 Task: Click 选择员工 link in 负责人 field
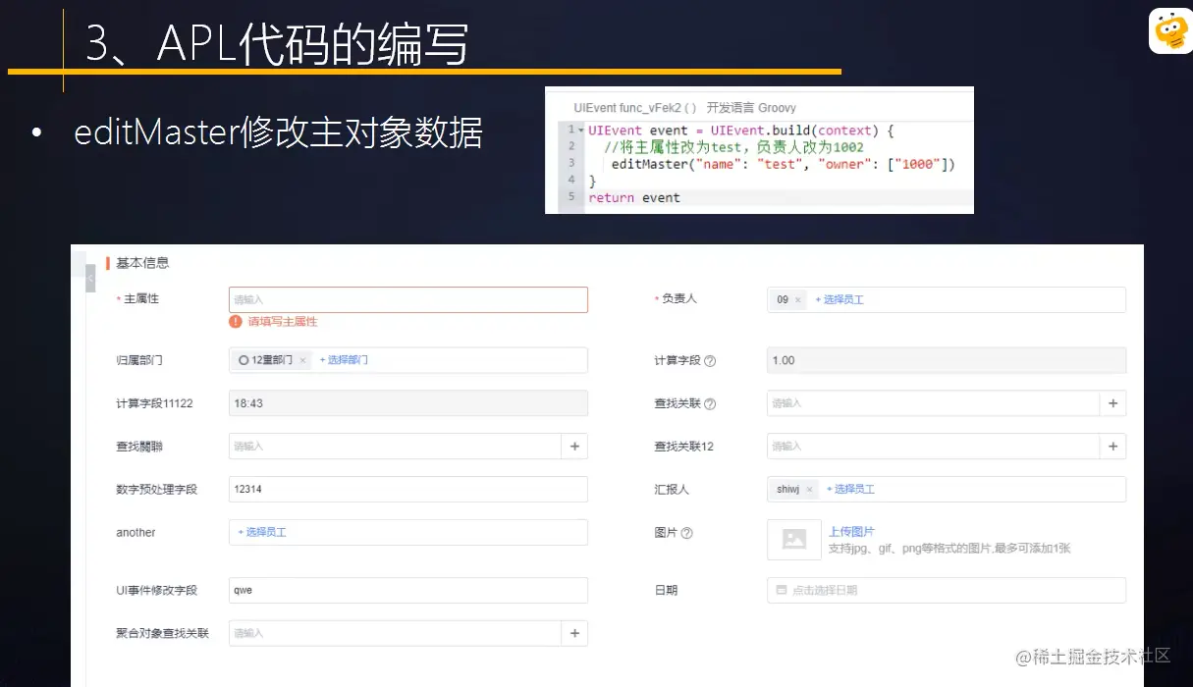pyautogui.click(x=840, y=299)
